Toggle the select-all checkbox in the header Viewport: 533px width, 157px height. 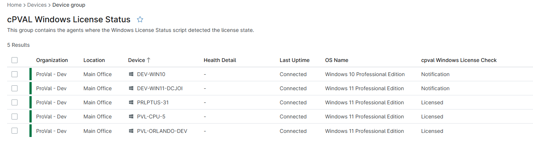[x=15, y=60]
